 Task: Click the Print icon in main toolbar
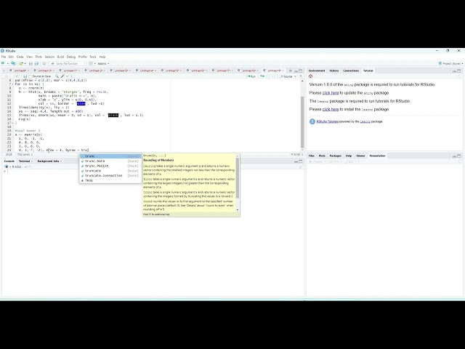(44, 63)
